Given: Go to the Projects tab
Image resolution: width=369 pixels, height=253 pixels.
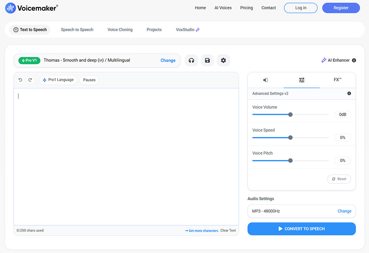Looking at the screenshot, I should point(154,29).
